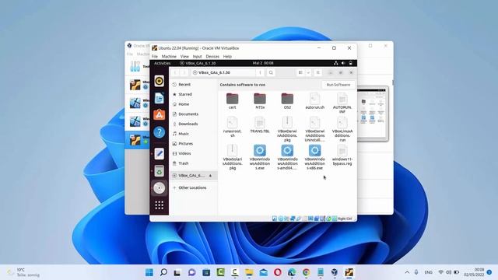Select VBoxWindowsAdditions-amd64 file
The height and width of the screenshot is (280, 498).
point(287,157)
